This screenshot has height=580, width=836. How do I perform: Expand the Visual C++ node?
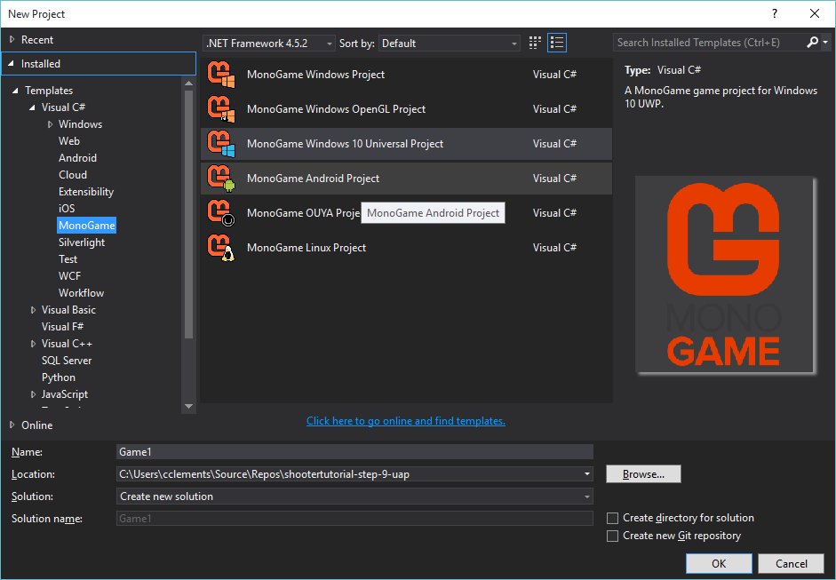tap(33, 344)
